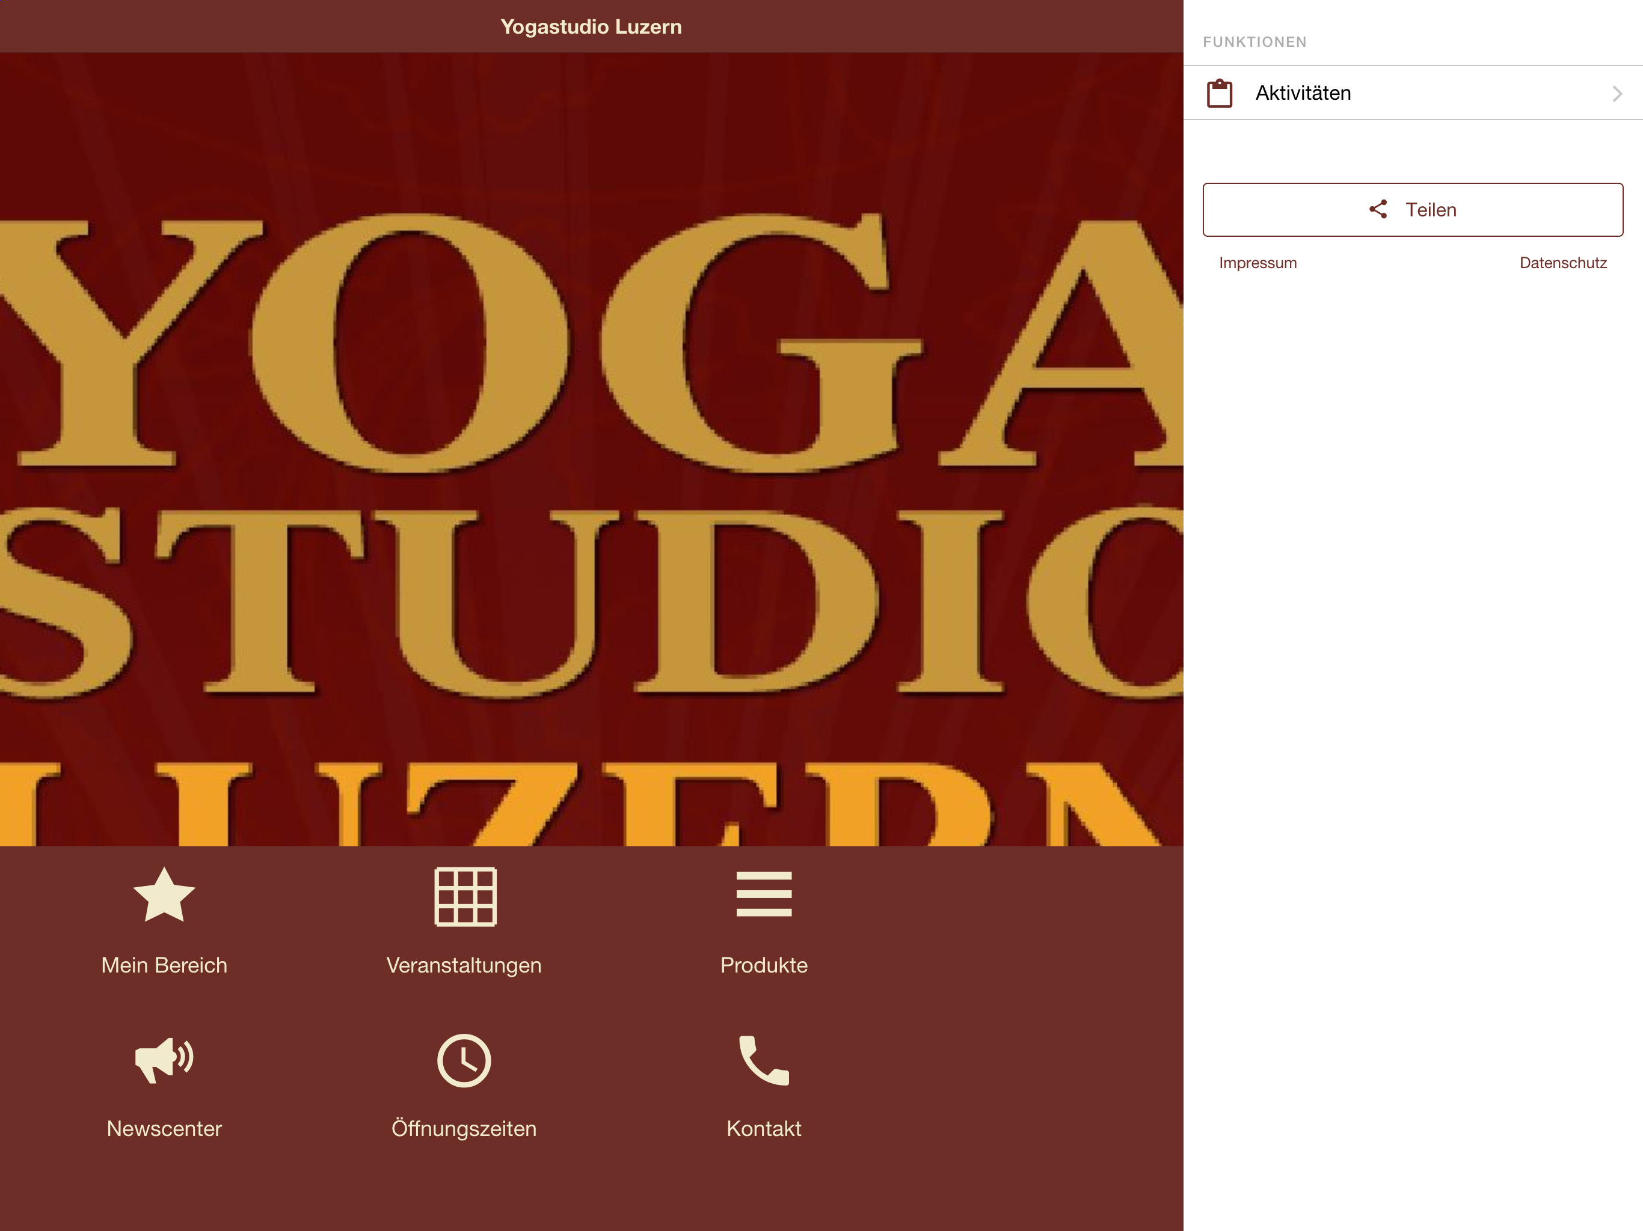Screen dimensions: 1643x1231
Task: Select the Veranstaltungen label
Action: pos(464,965)
